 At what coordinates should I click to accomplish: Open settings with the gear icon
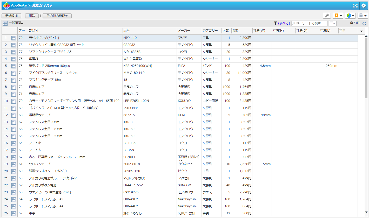pyautogui.click(x=364, y=5)
